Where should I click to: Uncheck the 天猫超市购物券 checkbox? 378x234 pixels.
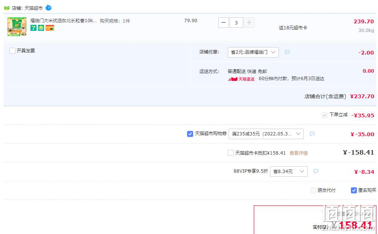point(190,134)
